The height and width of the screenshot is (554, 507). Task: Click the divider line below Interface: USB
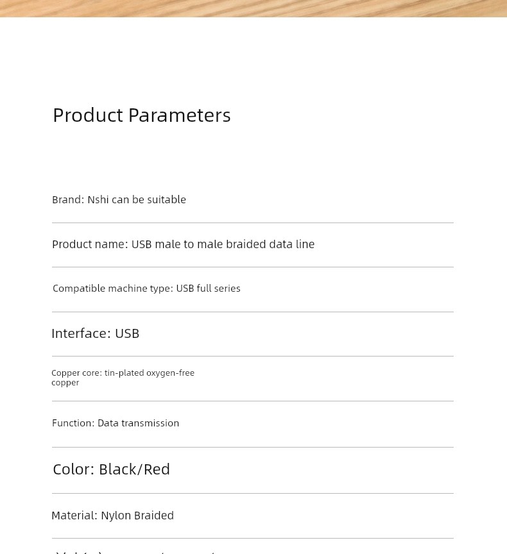coord(253,356)
